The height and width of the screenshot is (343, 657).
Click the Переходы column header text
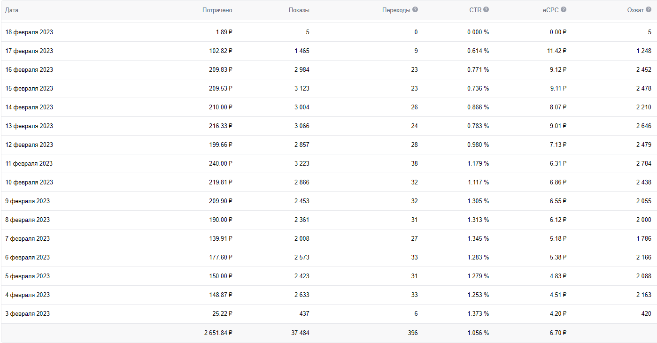point(396,10)
